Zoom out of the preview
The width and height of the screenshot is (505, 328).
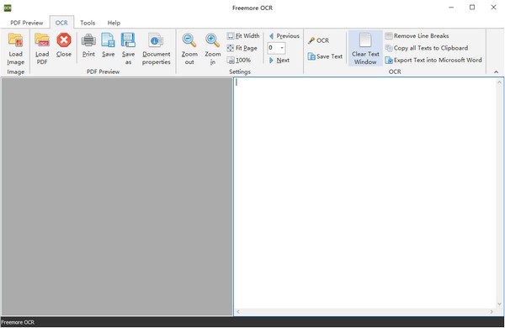(x=189, y=49)
